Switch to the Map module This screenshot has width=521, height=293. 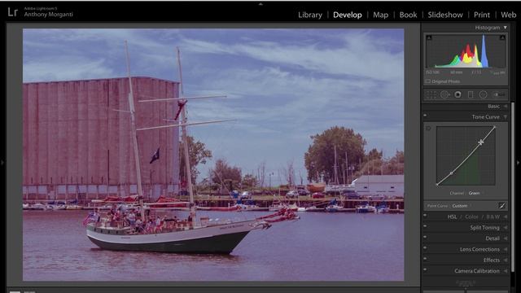(x=380, y=15)
